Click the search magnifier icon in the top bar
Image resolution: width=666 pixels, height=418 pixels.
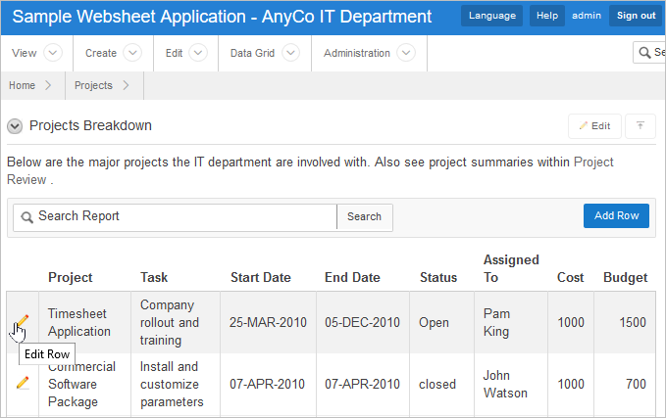pyautogui.click(x=644, y=53)
